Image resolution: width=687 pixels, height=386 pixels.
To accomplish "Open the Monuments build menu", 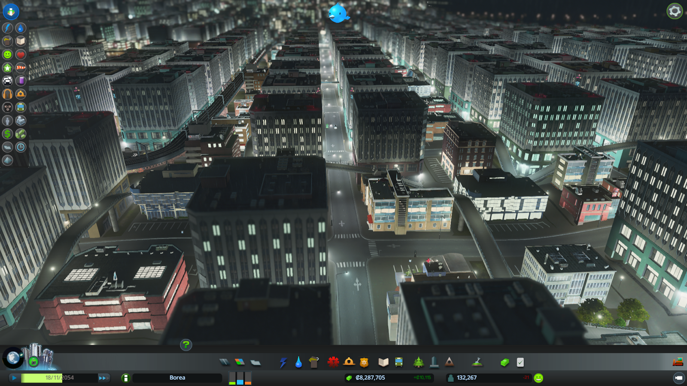I will click(449, 362).
